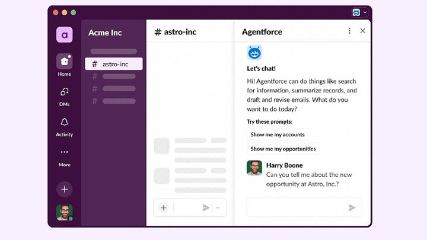The width and height of the screenshot is (427, 240).
Task: Click the user profile avatar in sidebar
Action: pyautogui.click(x=64, y=212)
